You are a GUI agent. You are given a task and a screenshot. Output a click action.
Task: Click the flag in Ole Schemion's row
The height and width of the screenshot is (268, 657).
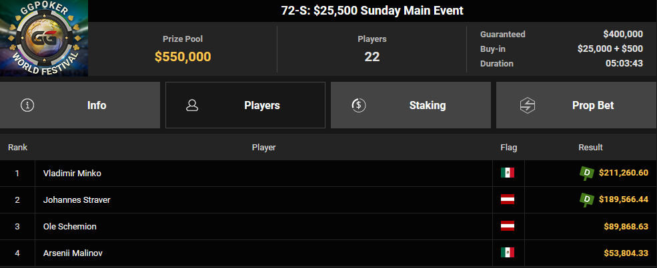508,226
